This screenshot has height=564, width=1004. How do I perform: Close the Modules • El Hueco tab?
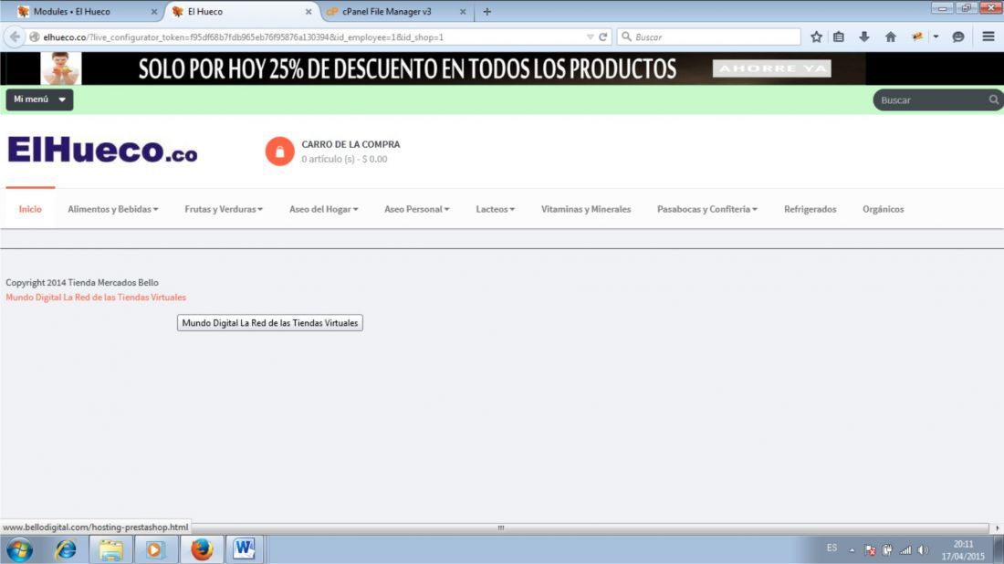(153, 12)
